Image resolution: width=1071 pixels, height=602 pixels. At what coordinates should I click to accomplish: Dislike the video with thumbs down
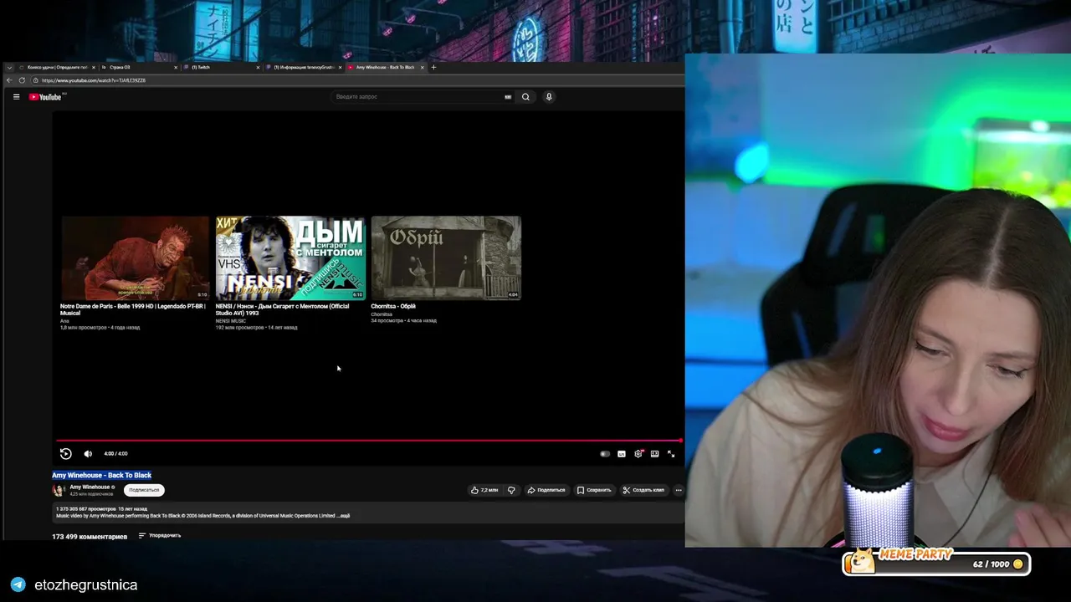511,490
